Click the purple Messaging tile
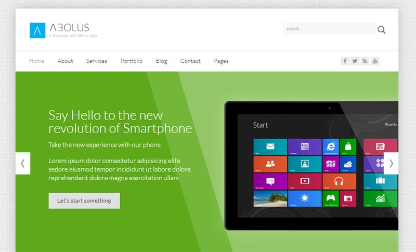Viewport: 416px width, 252px height. tap(270, 181)
